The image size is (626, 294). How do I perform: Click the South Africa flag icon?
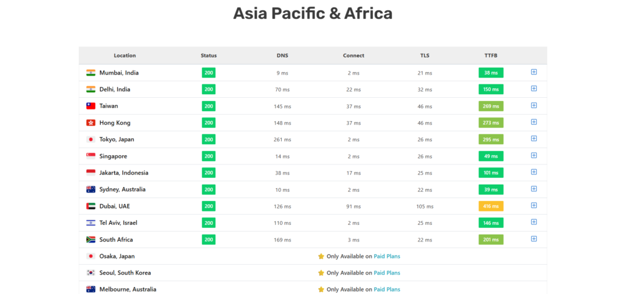click(x=90, y=240)
